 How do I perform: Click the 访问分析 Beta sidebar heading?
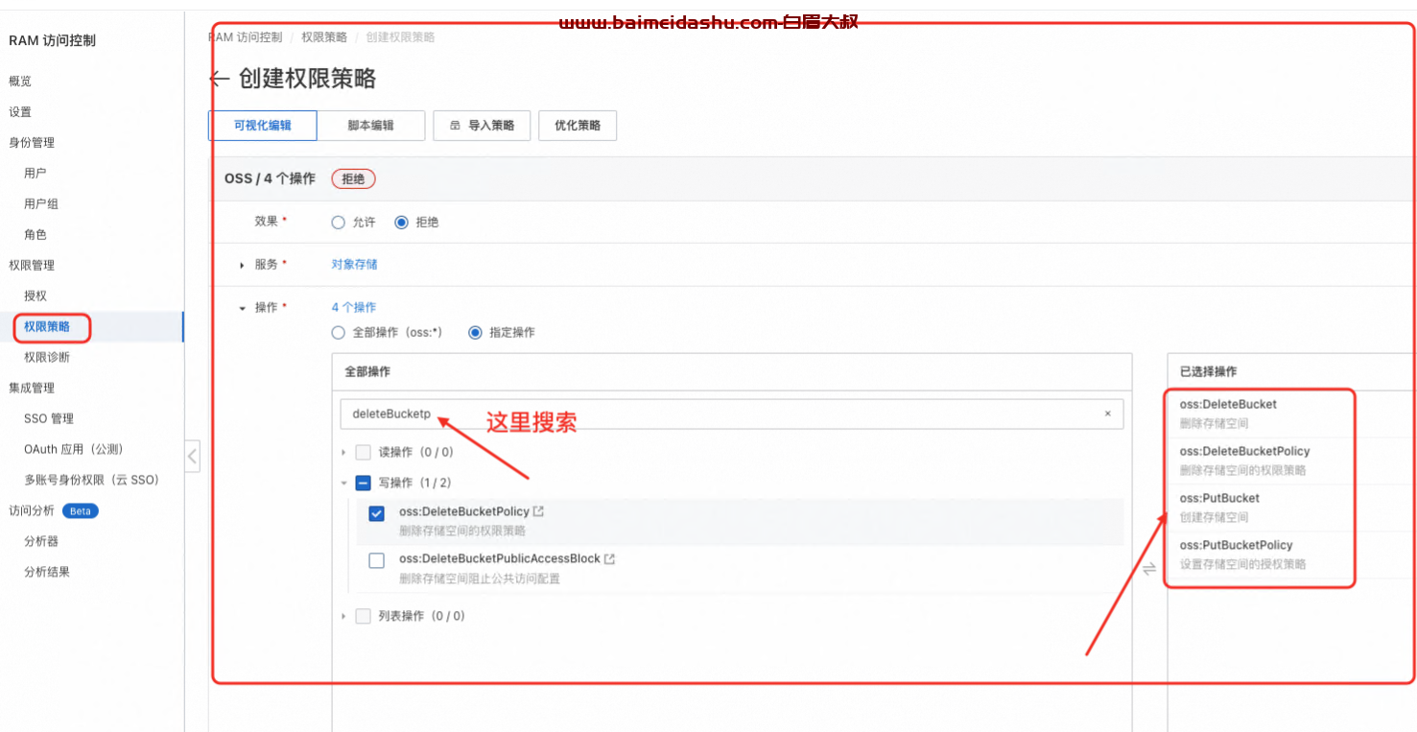tap(54, 510)
